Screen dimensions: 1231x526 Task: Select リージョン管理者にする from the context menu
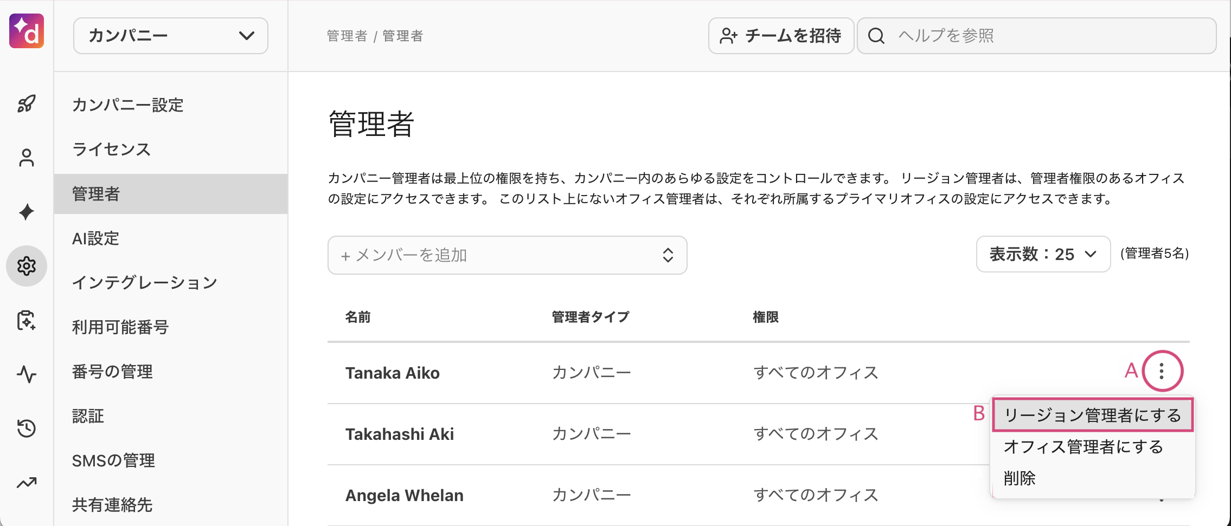pyautogui.click(x=1092, y=416)
